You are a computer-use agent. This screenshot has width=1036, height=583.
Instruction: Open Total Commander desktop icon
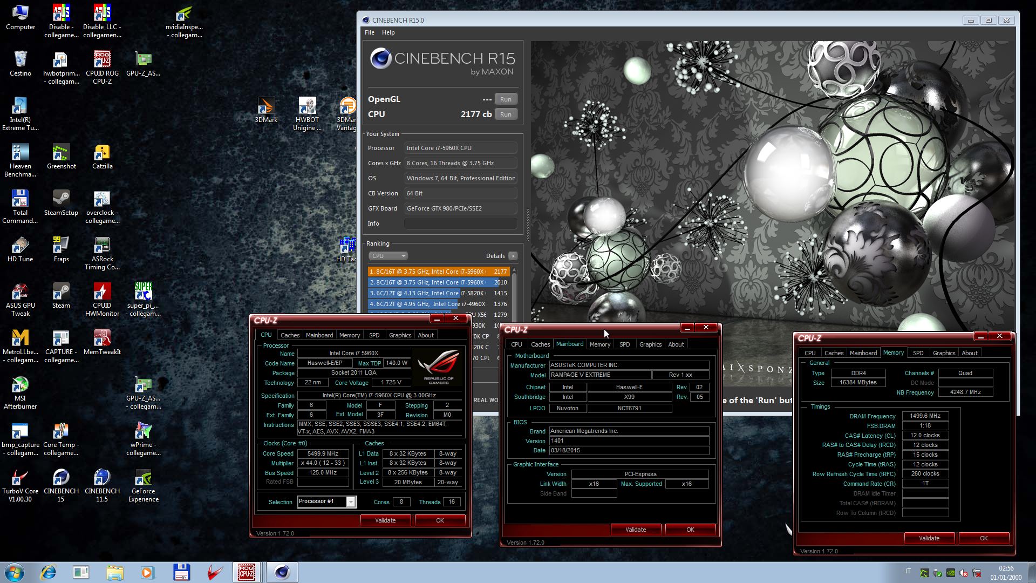pyautogui.click(x=20, y=207)
